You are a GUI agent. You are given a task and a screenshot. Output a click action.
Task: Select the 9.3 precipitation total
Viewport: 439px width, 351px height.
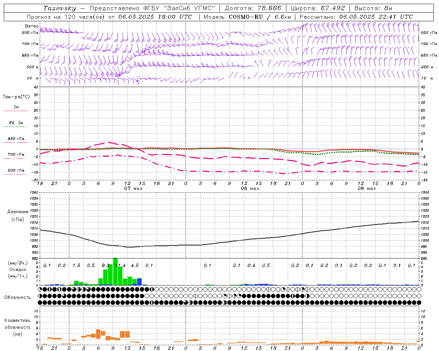[x=106, y=266]
